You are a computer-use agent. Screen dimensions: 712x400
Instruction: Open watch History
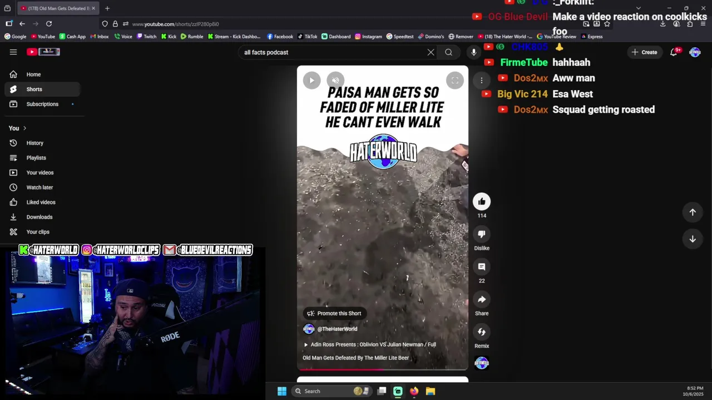42,143
